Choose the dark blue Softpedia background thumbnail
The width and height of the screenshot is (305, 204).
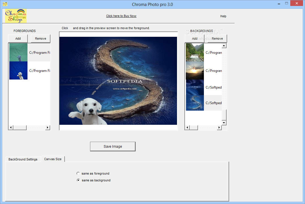click(x=195, y=87)
